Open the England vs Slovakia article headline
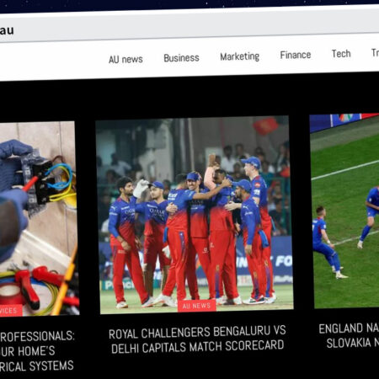This screenshot has height=379, width=379. click(349, 335)
